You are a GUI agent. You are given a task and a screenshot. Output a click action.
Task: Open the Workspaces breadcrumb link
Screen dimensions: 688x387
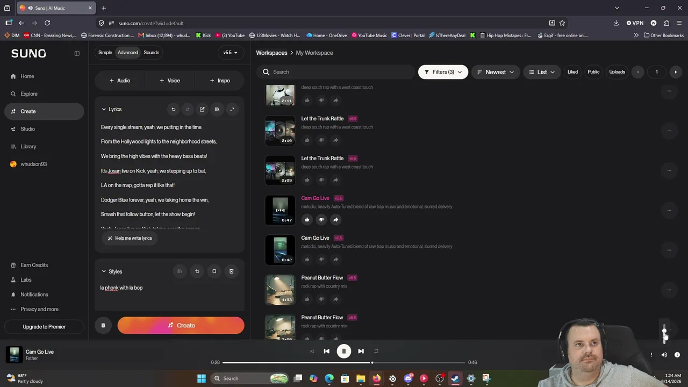(271, 53)
